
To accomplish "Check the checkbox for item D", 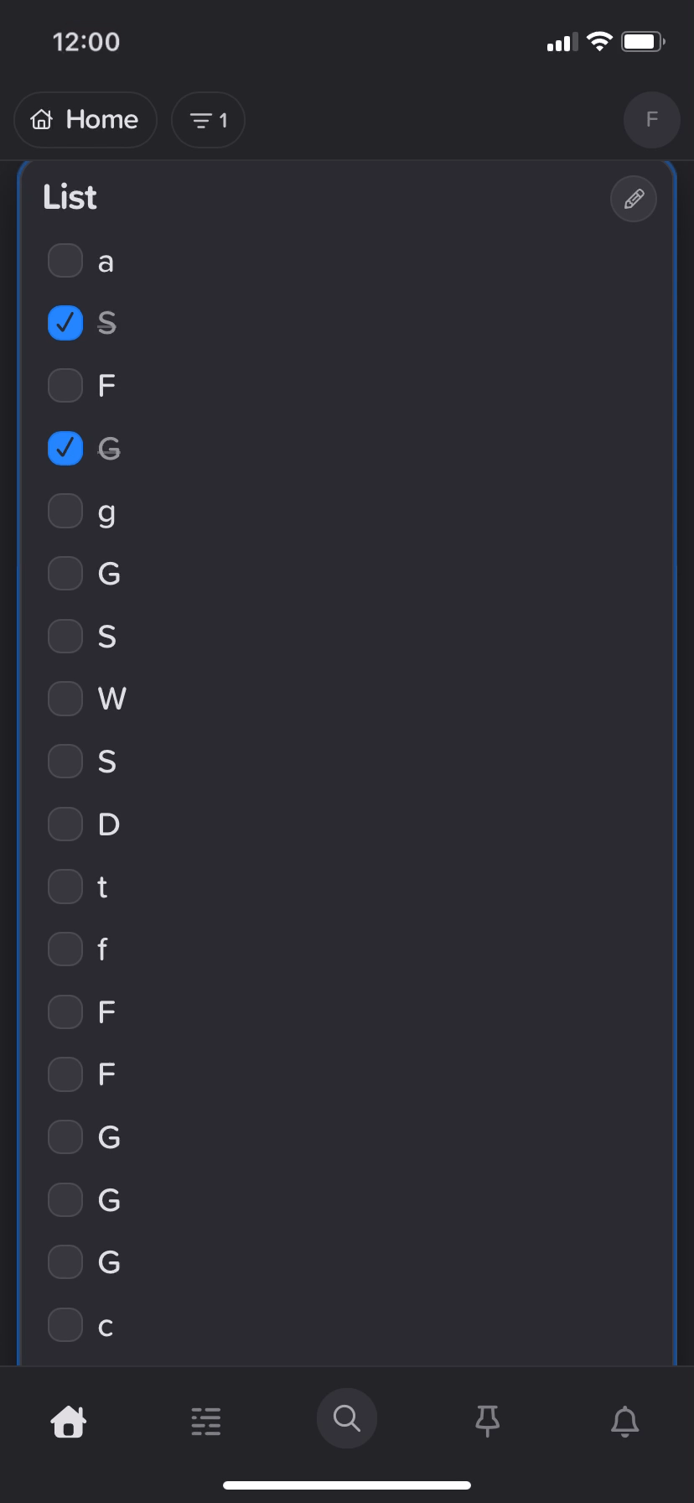I will 65,824.
